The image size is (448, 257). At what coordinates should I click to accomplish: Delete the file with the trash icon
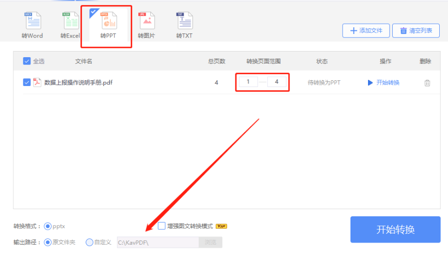427,83
